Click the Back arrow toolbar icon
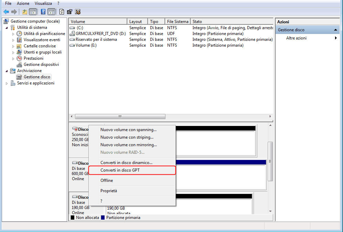This screenshot has height=232, width=343. pyautogui.click(x=6, y=12)
